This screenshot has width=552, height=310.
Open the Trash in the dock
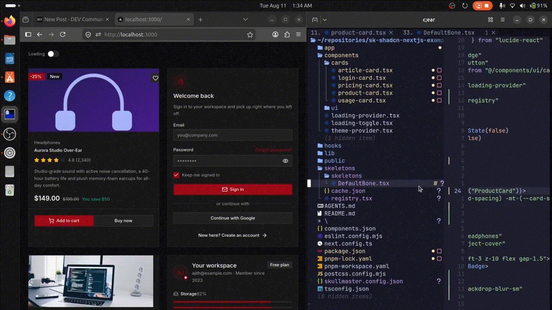tap(10, 190)
